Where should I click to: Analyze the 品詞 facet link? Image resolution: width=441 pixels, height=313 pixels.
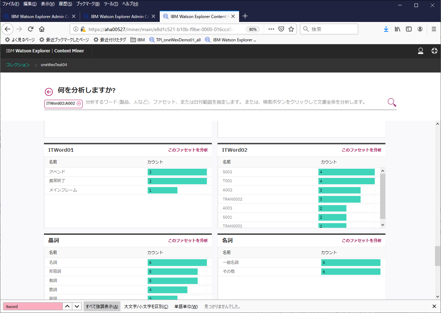tap(188, 240)
